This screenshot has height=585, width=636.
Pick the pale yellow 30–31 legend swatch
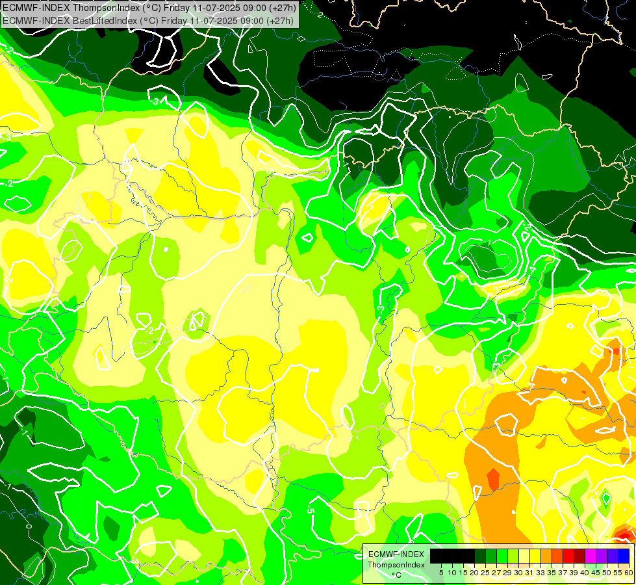coord(524,556)
